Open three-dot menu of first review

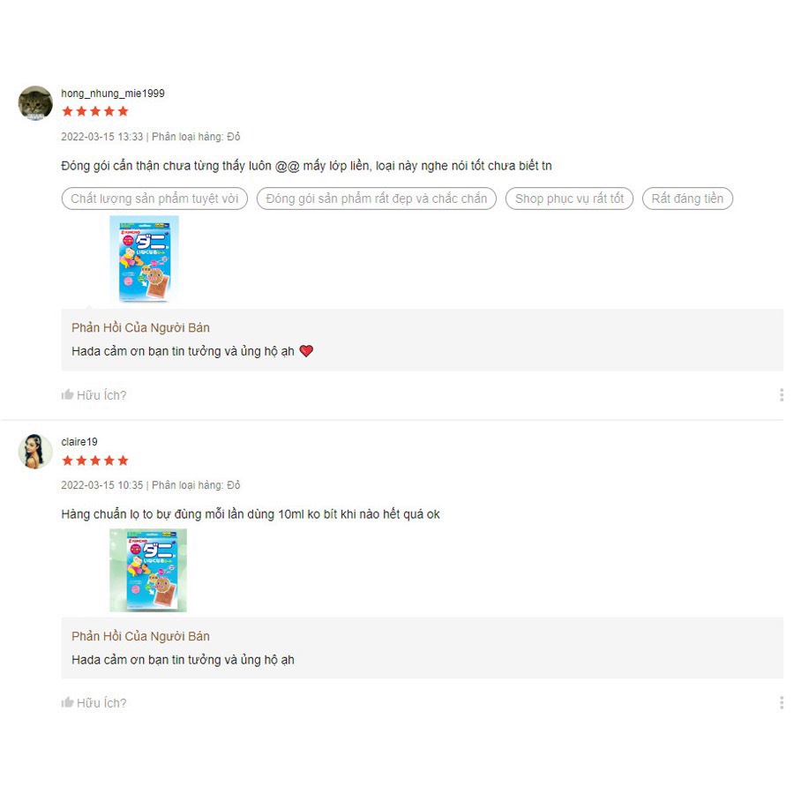(x=782, y=395)
